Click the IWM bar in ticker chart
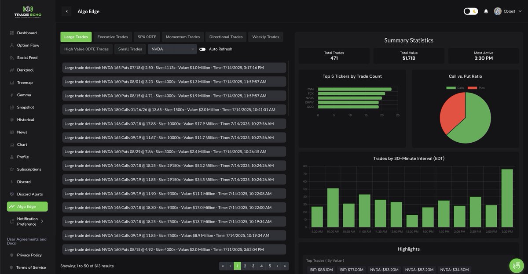This screenshot has width=528, height=274. pos(355,89)
